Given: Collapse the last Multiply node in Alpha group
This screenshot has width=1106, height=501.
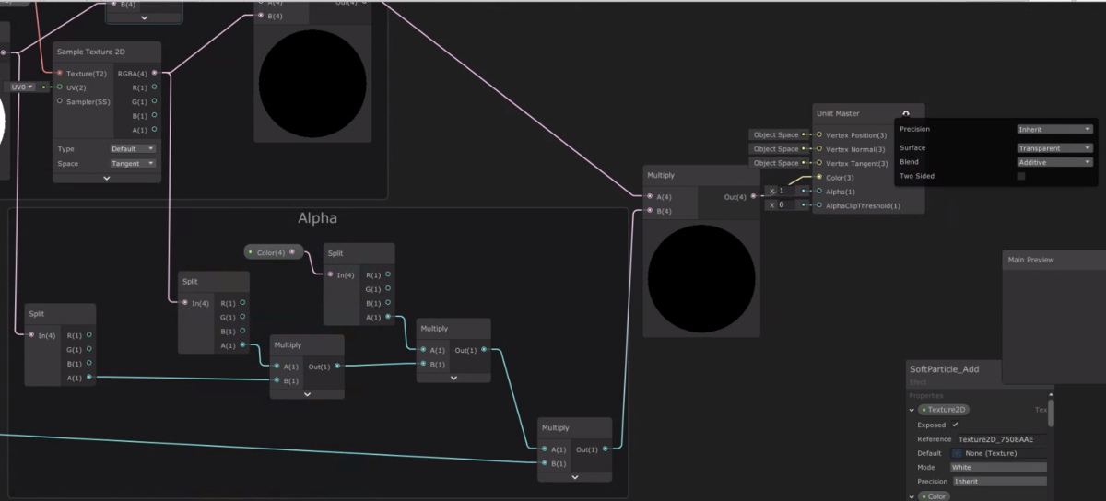Looking at the screenshot, I should coord(574,476).
